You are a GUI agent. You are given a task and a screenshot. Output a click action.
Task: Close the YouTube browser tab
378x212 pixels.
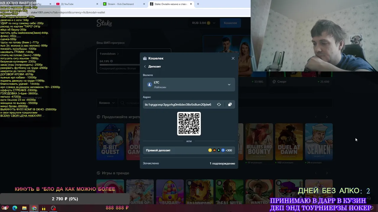pyautogui.click(x=97, y=4)
